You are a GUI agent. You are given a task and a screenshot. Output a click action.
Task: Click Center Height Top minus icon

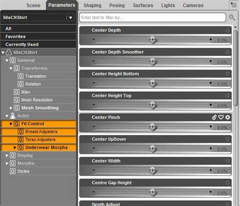94,105
